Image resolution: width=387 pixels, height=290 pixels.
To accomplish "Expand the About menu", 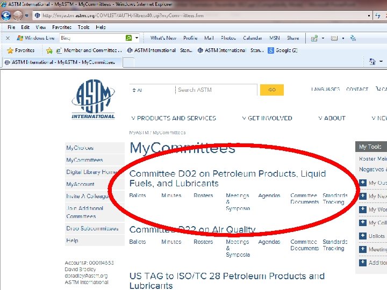I will pyautogui.click(x=332, y=118).
